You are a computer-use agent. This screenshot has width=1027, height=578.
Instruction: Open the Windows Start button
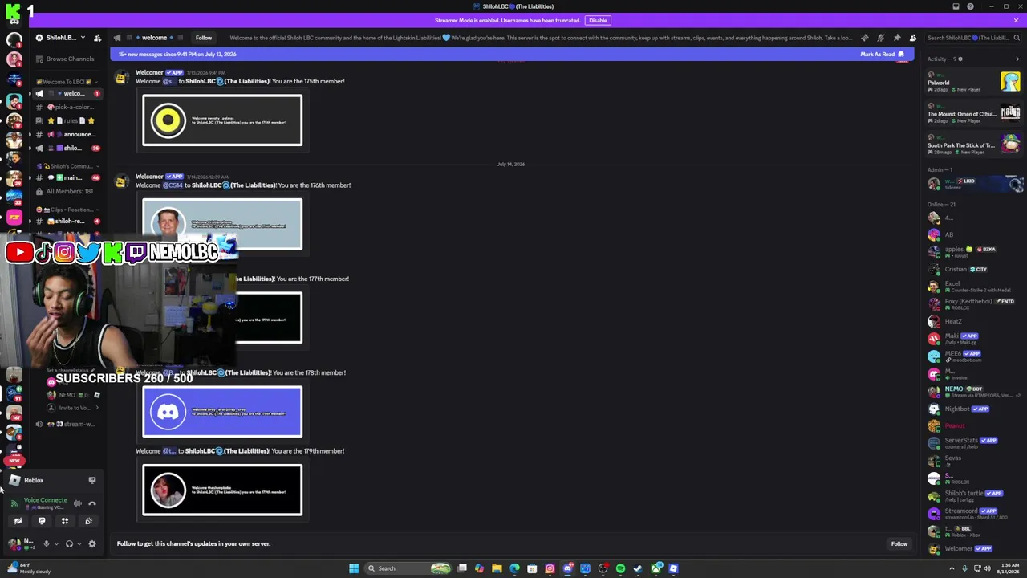coord(353,568)
